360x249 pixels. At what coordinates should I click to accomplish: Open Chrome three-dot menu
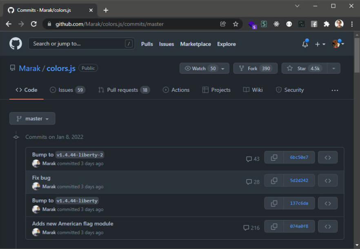point(352,24)
